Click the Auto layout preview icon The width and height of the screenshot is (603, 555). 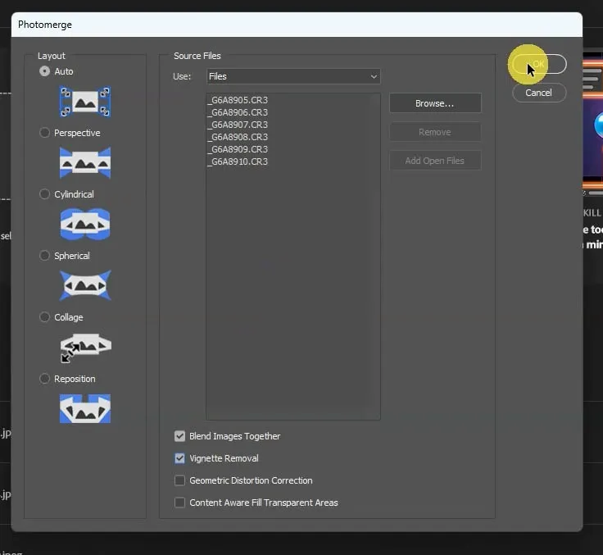85,102
